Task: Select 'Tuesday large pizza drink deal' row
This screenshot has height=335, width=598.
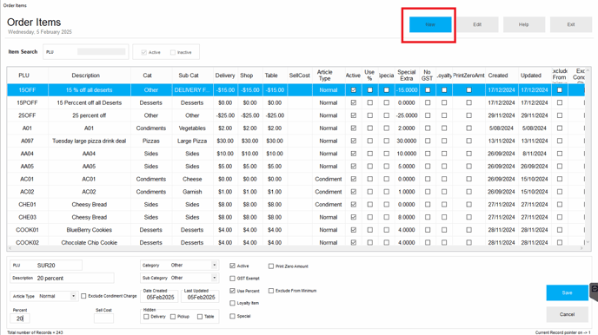Action: coord(296,141)
